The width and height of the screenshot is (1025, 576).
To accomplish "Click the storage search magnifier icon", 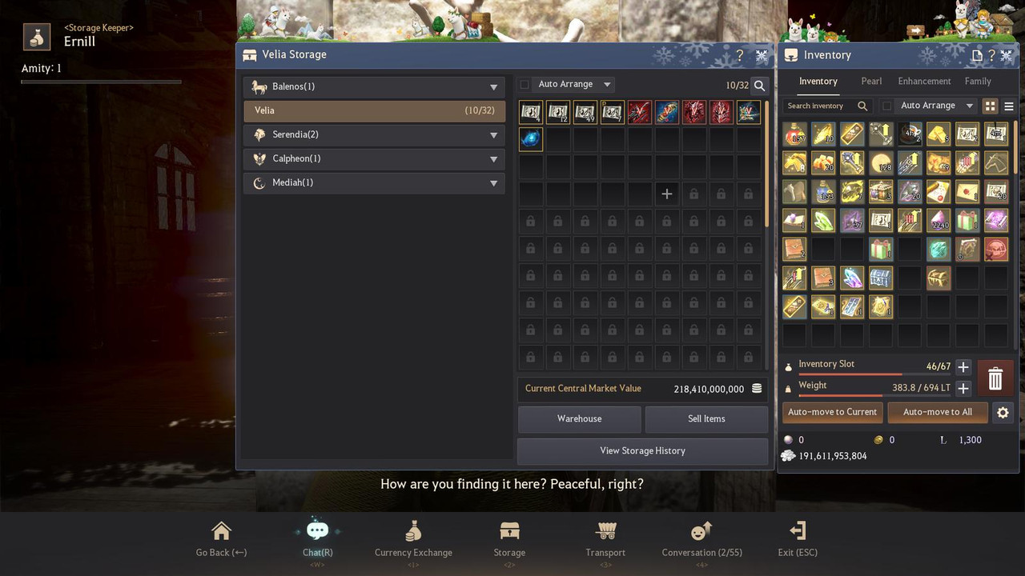I will pyautogui.click(x=760, y=86).
